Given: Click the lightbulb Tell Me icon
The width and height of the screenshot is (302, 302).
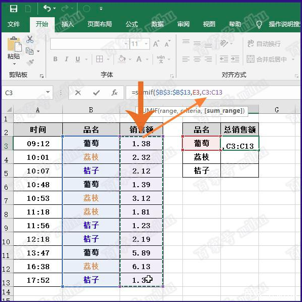Looking at the screenshot, I should click(259, 24).
